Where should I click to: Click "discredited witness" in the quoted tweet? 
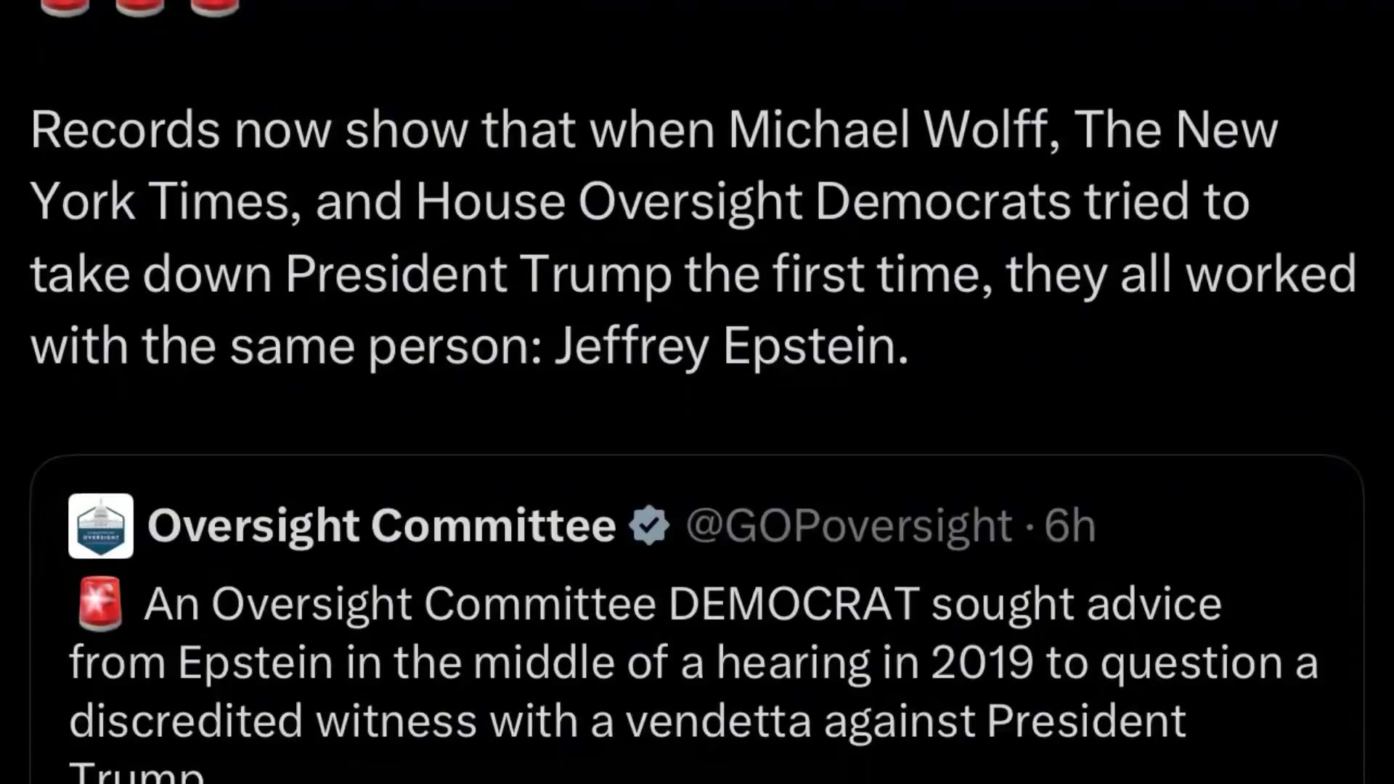pyautogui.click(x=273, y=722)
